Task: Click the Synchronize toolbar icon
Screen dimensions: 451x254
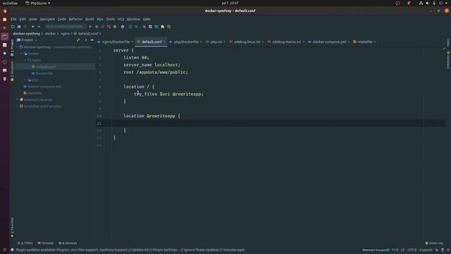Action: coord(25,27)
